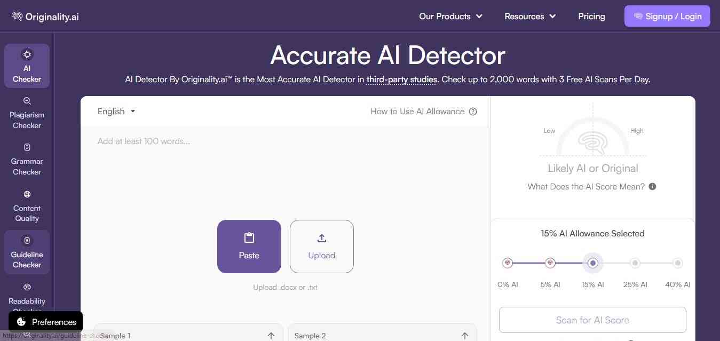This screenshot has width=720, height=341.
Task: Click How to Use AI Allowance link
Action: 418,112
